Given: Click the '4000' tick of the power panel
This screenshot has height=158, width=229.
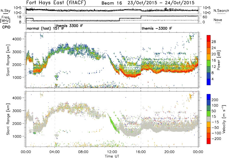Looking at the screenshot, I should pos(17,39).
